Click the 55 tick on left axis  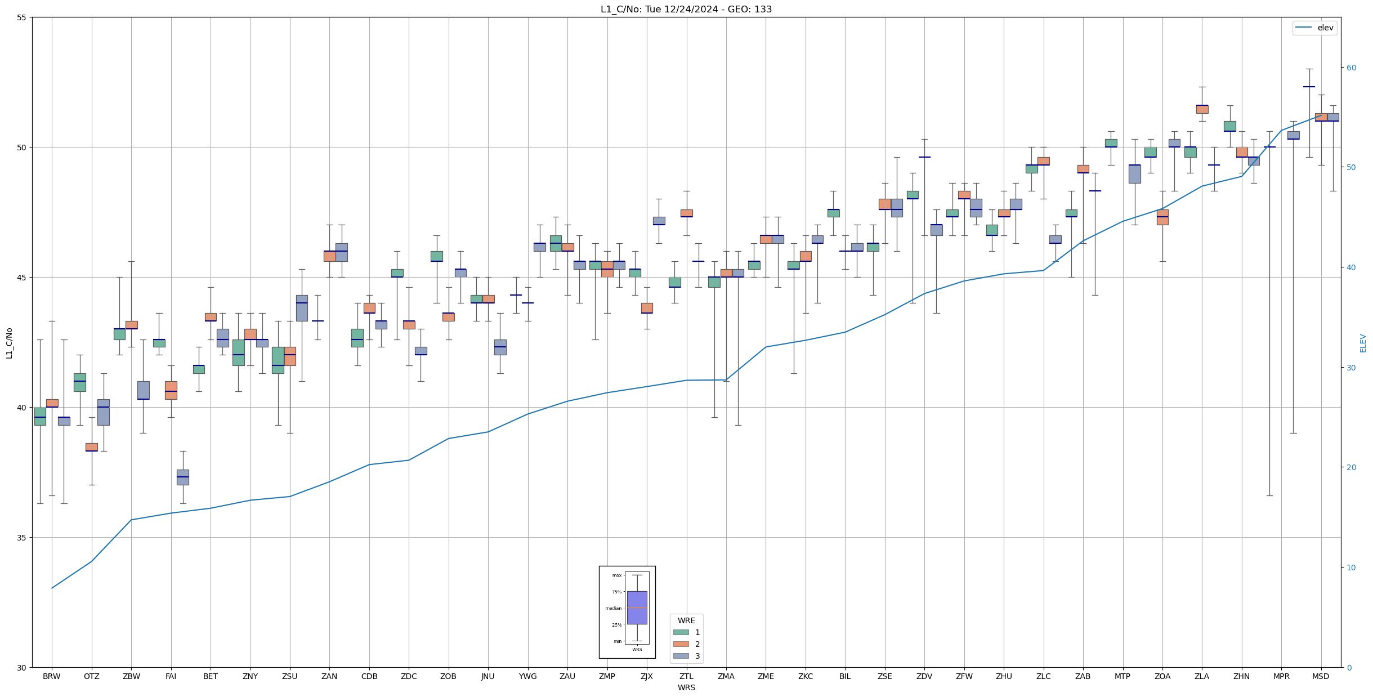point(22,17)
